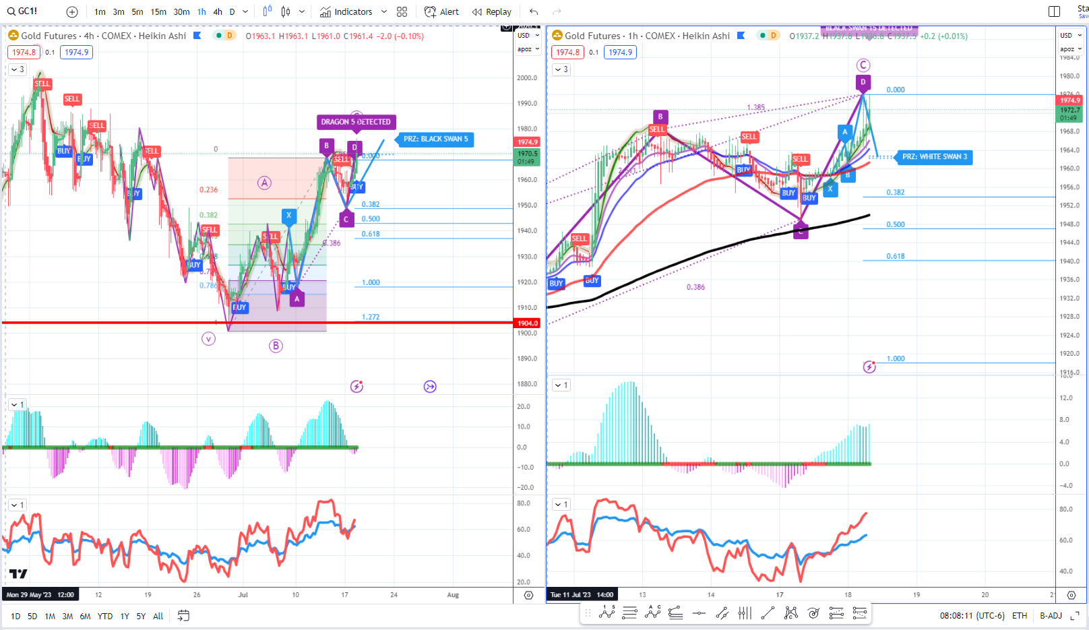1089x630 pixels.
Task: Open apoz unit dropdown on right chart
Action: click(1071, 49)
